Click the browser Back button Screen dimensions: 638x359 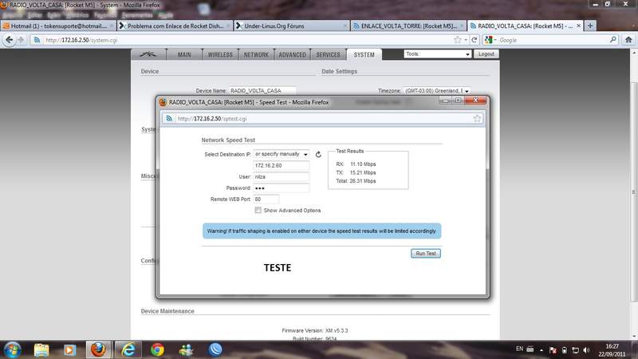point(10,40)
